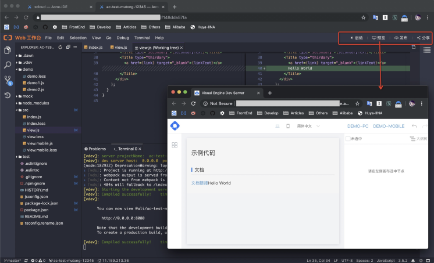The image size is (434, 263).
Task: Click the undo arrow in Visual Engine header
Action: pos(414,126)
